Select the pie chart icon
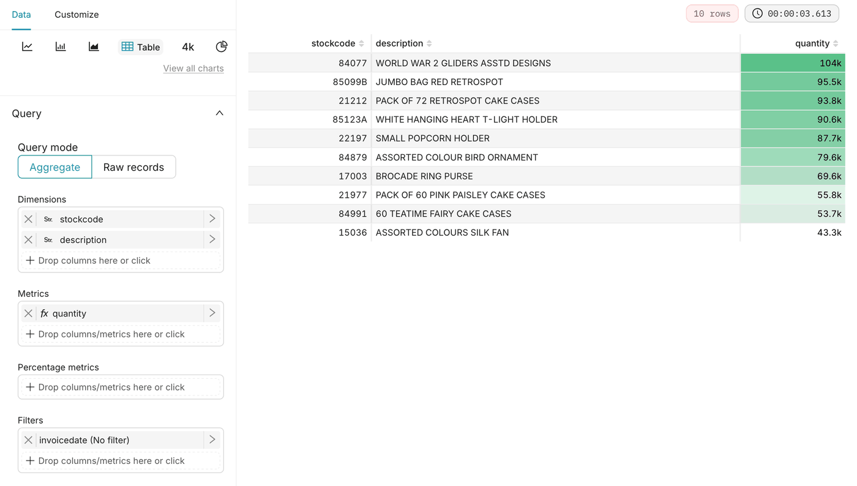The image size is (857, 486). tap(222, 47)
